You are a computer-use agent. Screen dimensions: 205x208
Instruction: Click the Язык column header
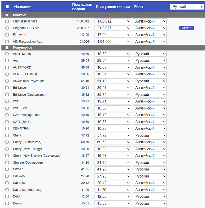(x=138, y=6)
